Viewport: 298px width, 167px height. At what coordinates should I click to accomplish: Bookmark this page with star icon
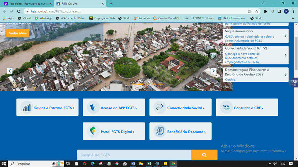tap(256, 11)
